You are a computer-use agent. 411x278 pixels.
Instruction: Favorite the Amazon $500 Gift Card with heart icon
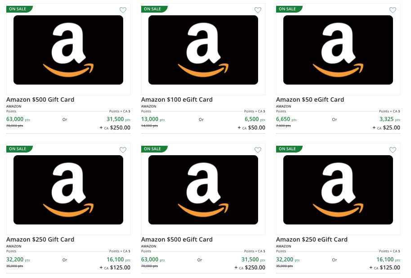[123, 10]
